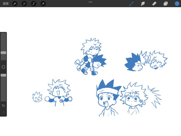Tap the three-dot handle at top center
Viewport: 181px width, 136px height.
coord(90,2)
